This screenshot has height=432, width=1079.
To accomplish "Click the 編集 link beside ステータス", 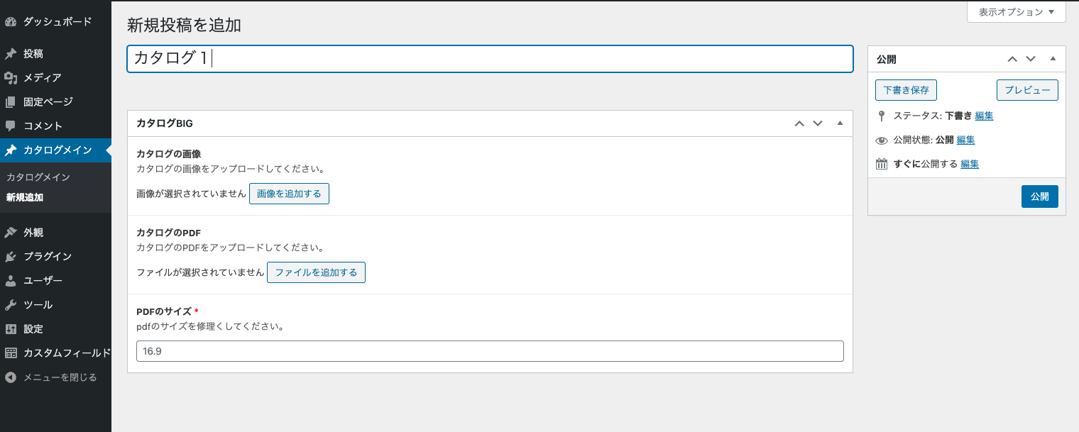I will click(x=984, y=116).
